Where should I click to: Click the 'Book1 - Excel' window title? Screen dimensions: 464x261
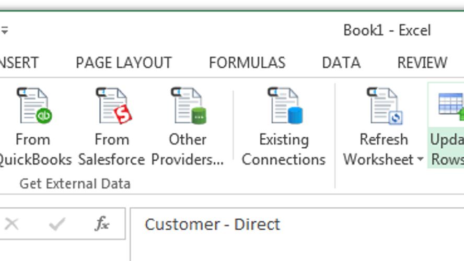pyautogui.click(x=387, y=30)
